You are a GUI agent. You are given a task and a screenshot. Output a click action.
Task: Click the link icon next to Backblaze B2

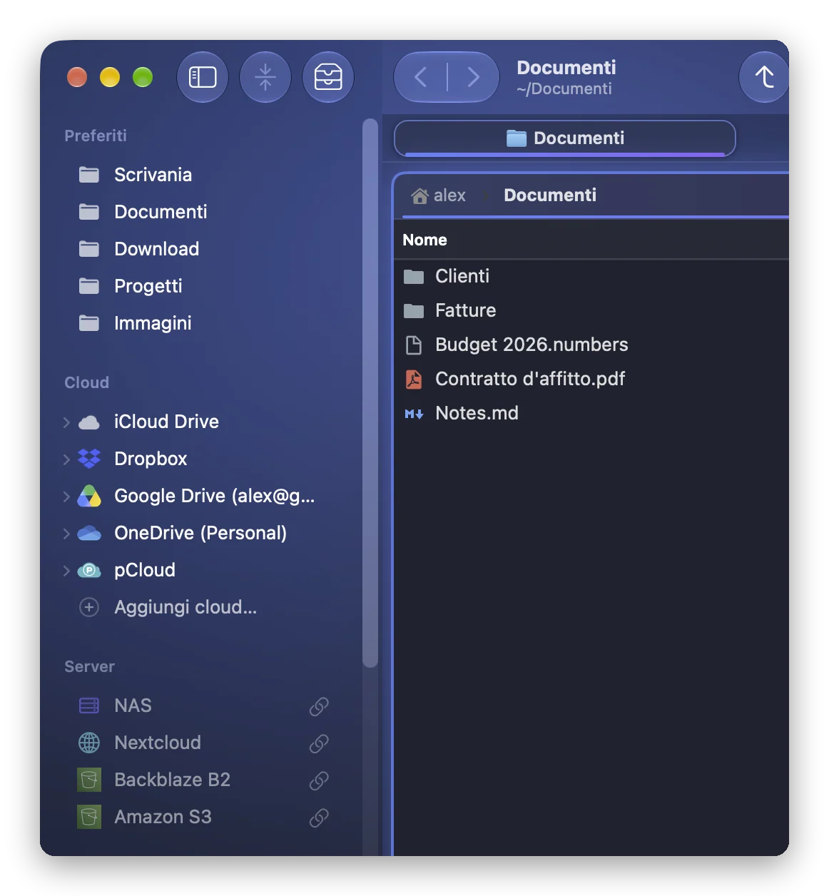319,780
